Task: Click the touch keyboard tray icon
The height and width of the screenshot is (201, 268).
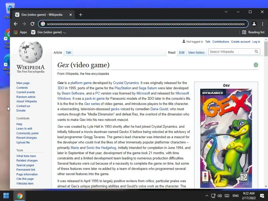Action: (x=227, y=196)
